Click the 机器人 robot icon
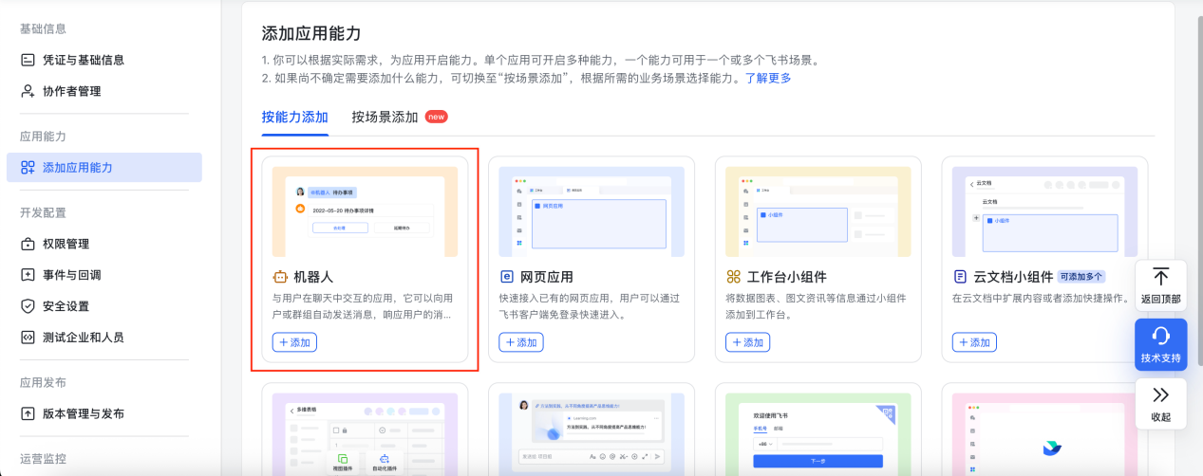The height and width of the screenshot is (476, 1203). point(280,278)
